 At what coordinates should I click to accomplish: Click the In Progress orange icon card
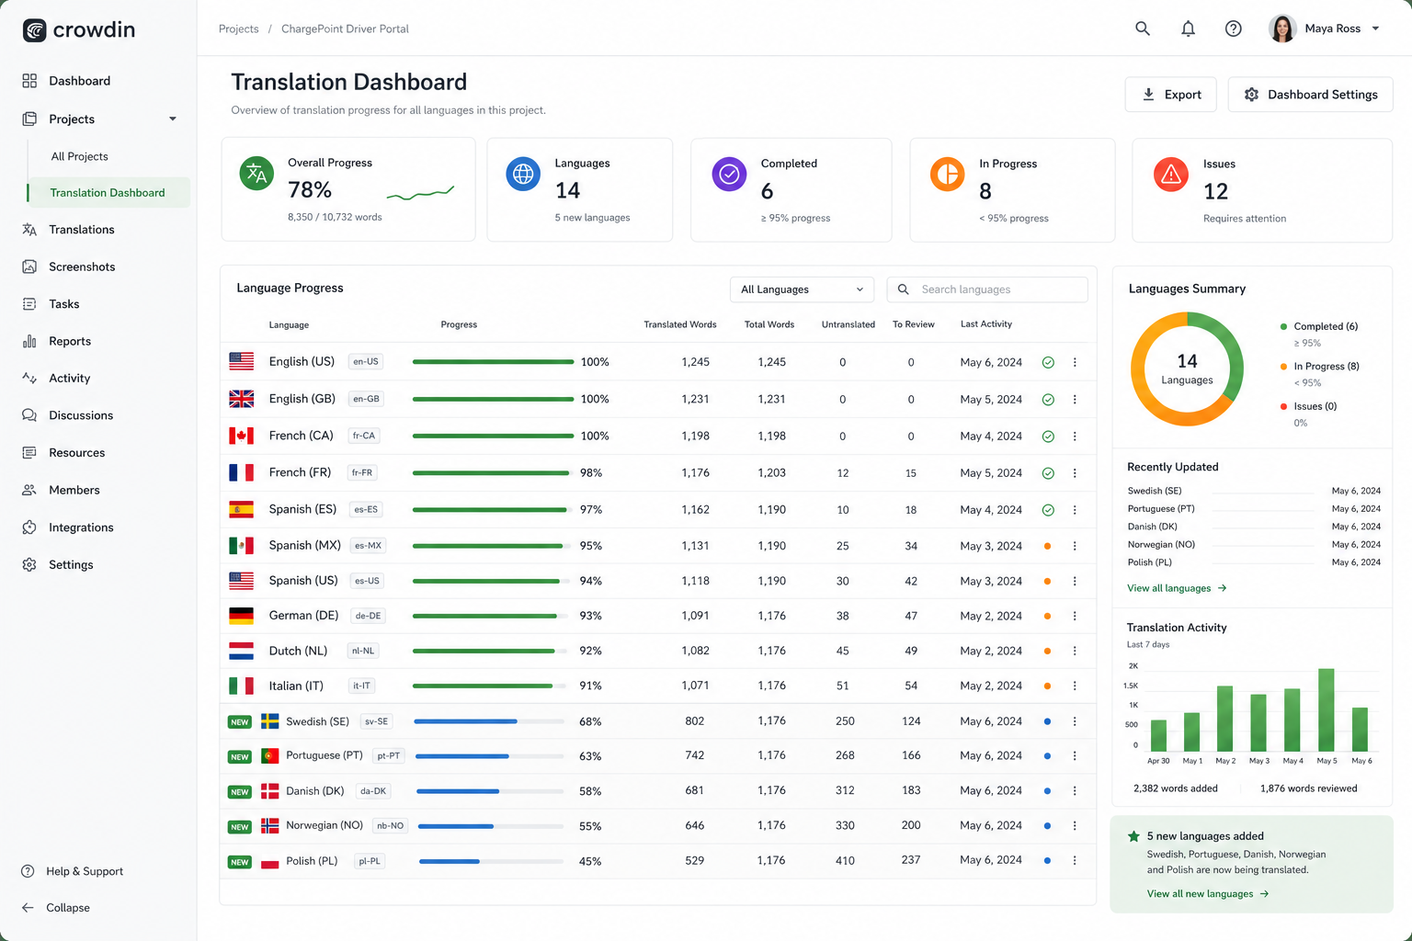click(947, 174)
